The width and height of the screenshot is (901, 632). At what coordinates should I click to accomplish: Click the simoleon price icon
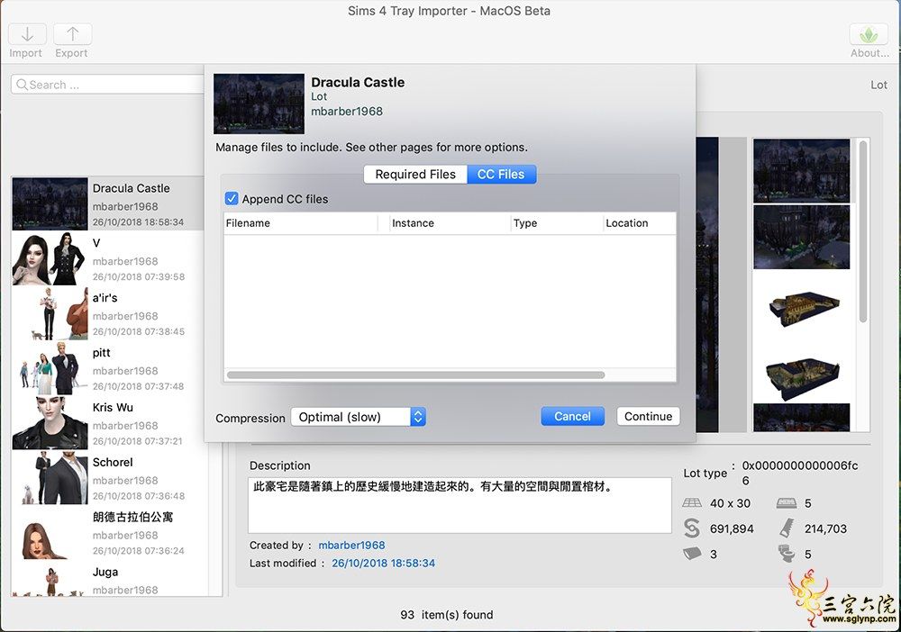(x=692, y=528)
